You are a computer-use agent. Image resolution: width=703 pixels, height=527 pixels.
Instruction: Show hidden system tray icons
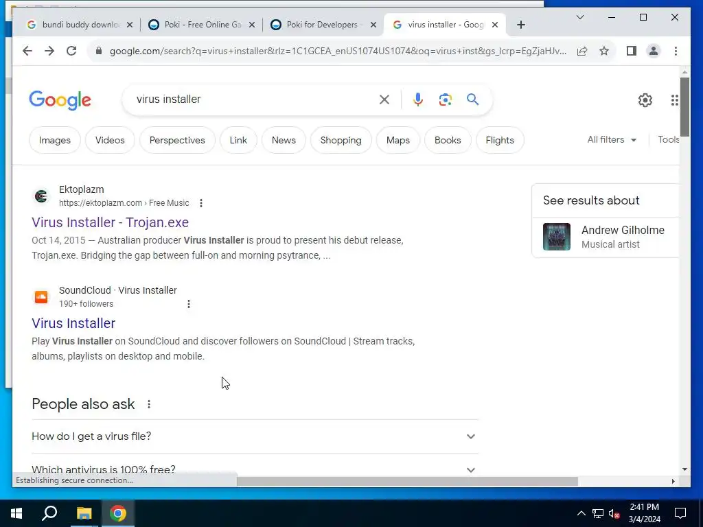point(581,513)
